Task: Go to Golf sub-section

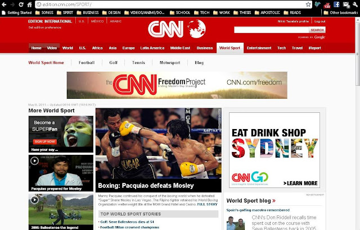Action: pos(114,62)
